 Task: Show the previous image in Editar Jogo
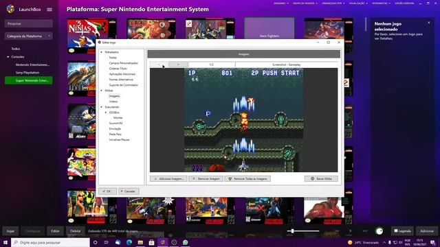click(x=159, y=64)
